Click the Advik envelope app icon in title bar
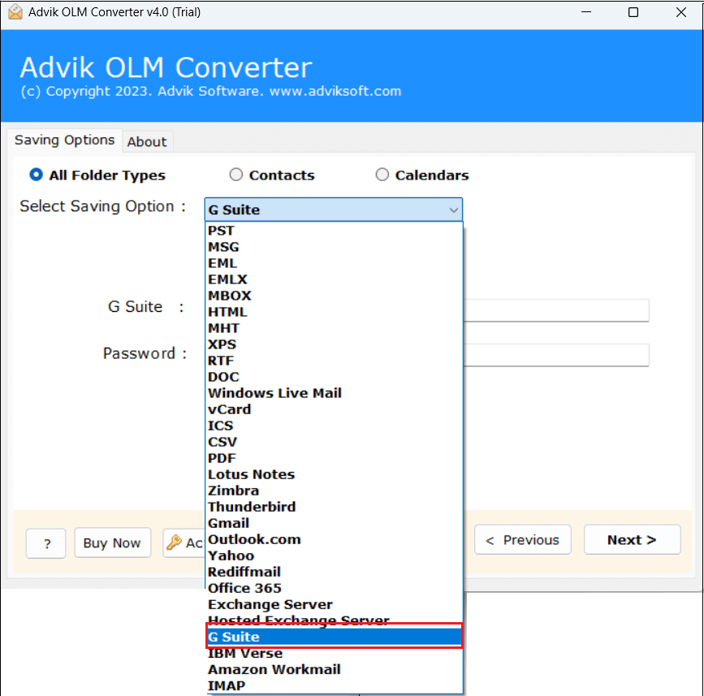Screen dimensions: 704x696 (x=15, y=12)
